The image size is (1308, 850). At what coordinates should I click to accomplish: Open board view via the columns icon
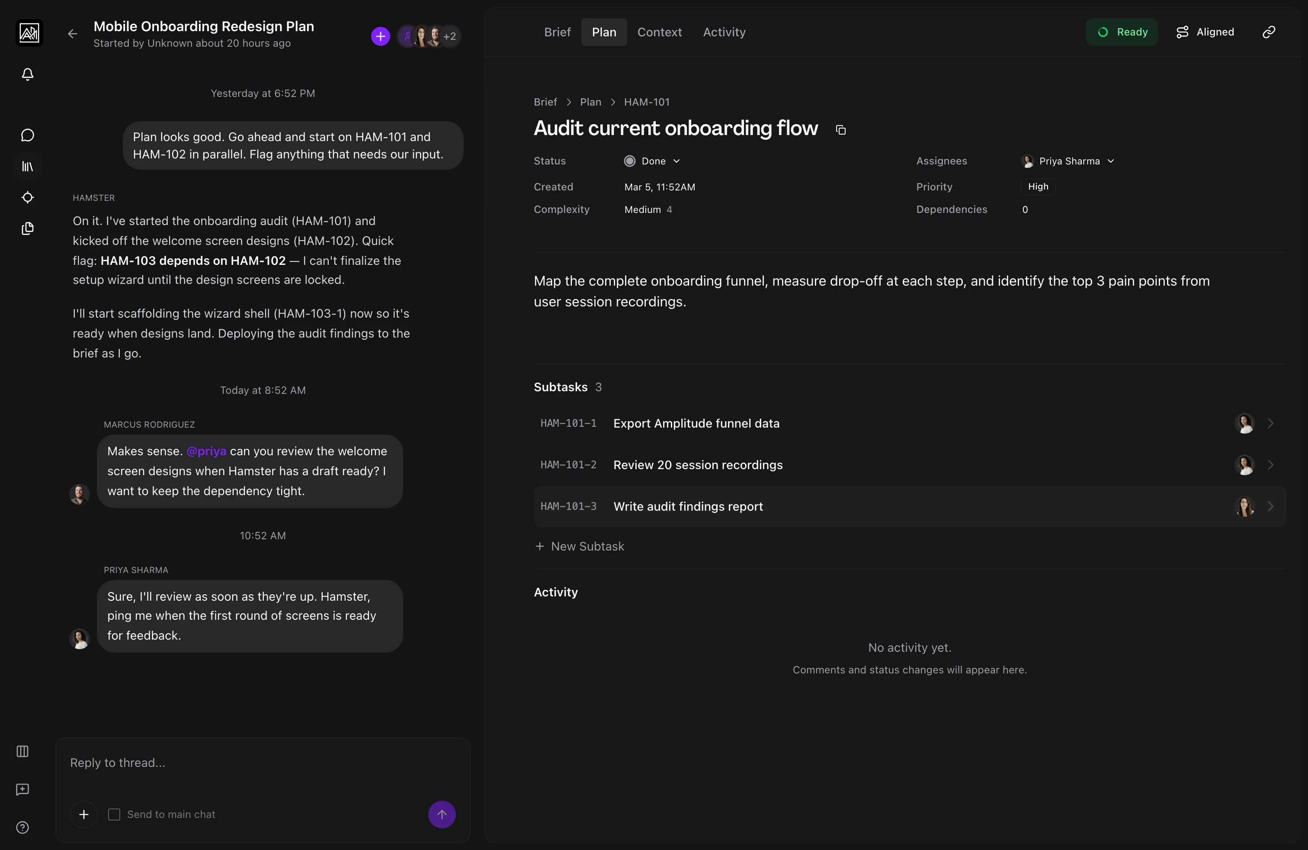22,752
